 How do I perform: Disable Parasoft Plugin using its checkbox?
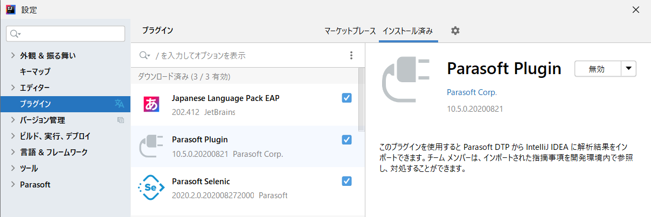point(347,140)
